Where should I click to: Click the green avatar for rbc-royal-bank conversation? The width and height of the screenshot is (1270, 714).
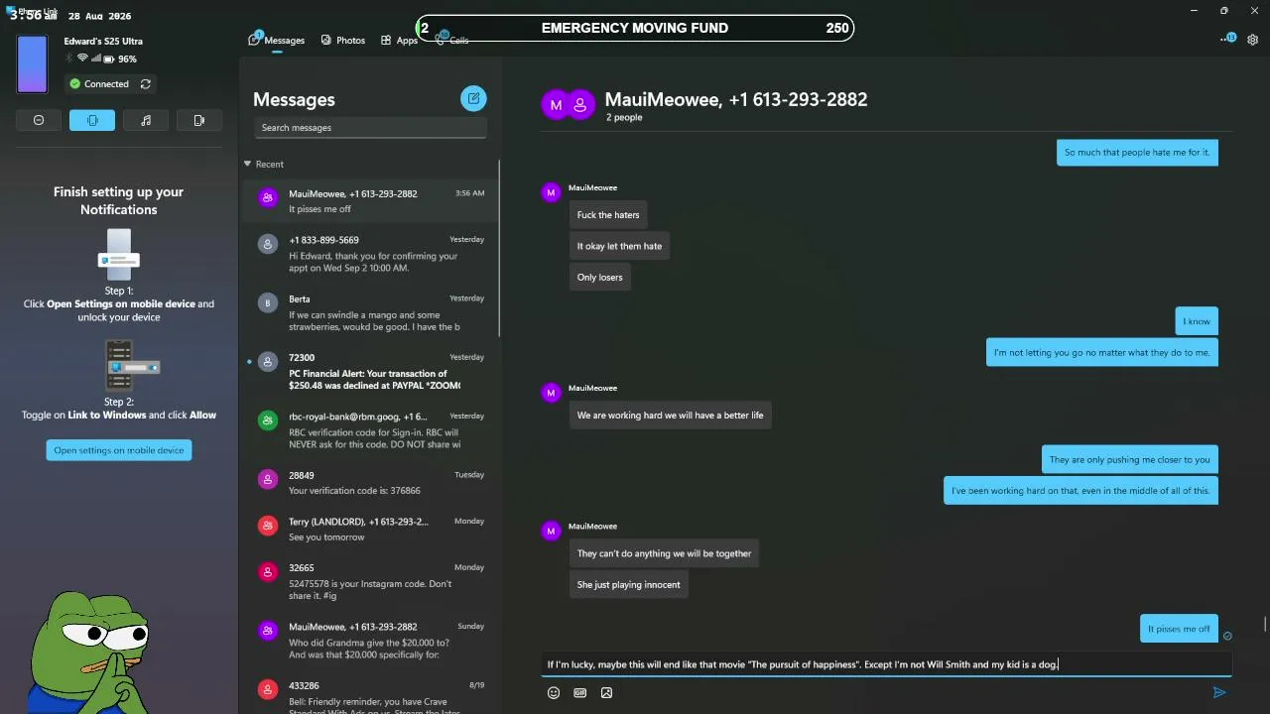(267, 420)
